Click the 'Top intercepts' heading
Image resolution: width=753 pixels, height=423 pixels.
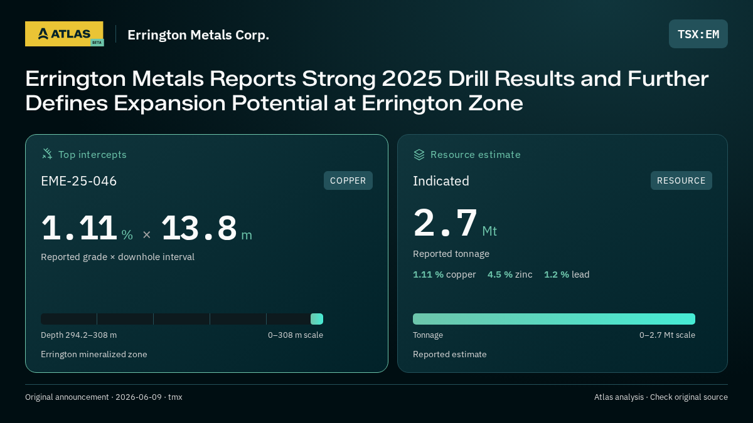[x=92, y=154]
